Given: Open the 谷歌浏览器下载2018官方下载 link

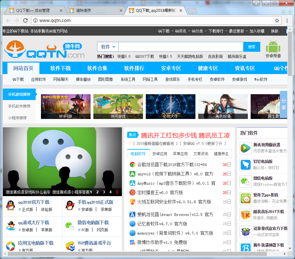Looking at the screenshot, I should pos(172,165).
